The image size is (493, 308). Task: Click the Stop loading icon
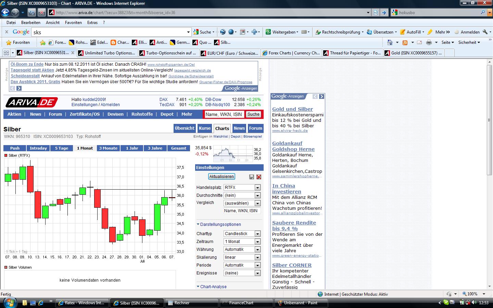(41, 13)
